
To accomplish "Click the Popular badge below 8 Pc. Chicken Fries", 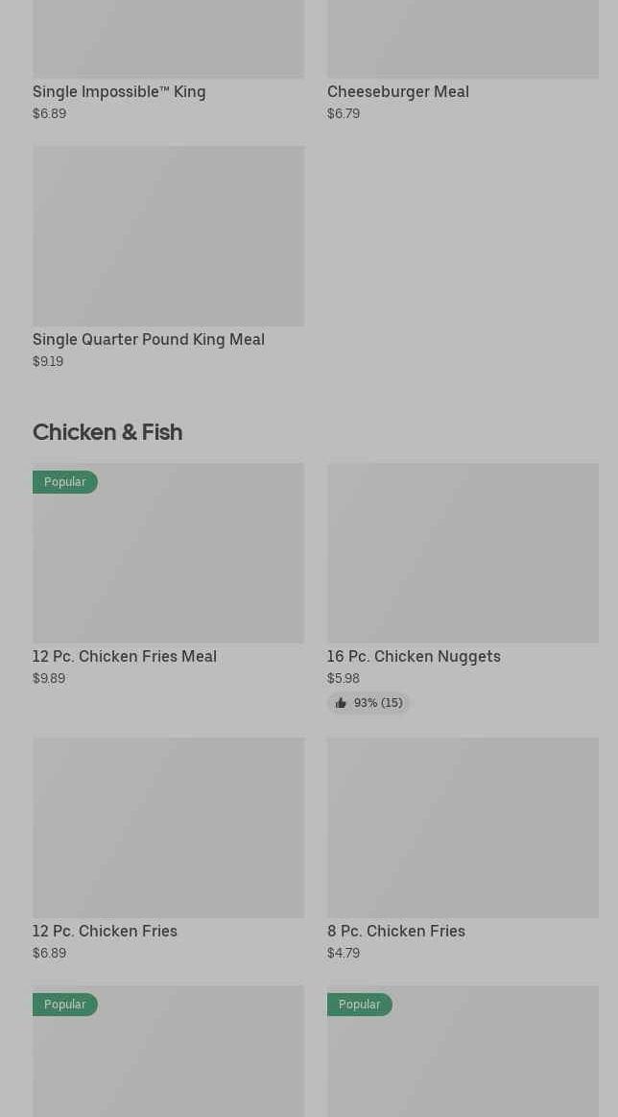I will coord(360,1005).
